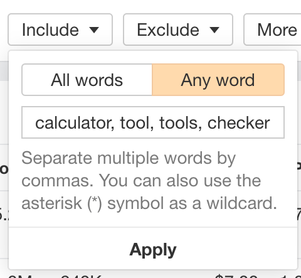Collapse the Include filter dropdown
Viewport: 301px width, 278px height.
tap(60, 29)
